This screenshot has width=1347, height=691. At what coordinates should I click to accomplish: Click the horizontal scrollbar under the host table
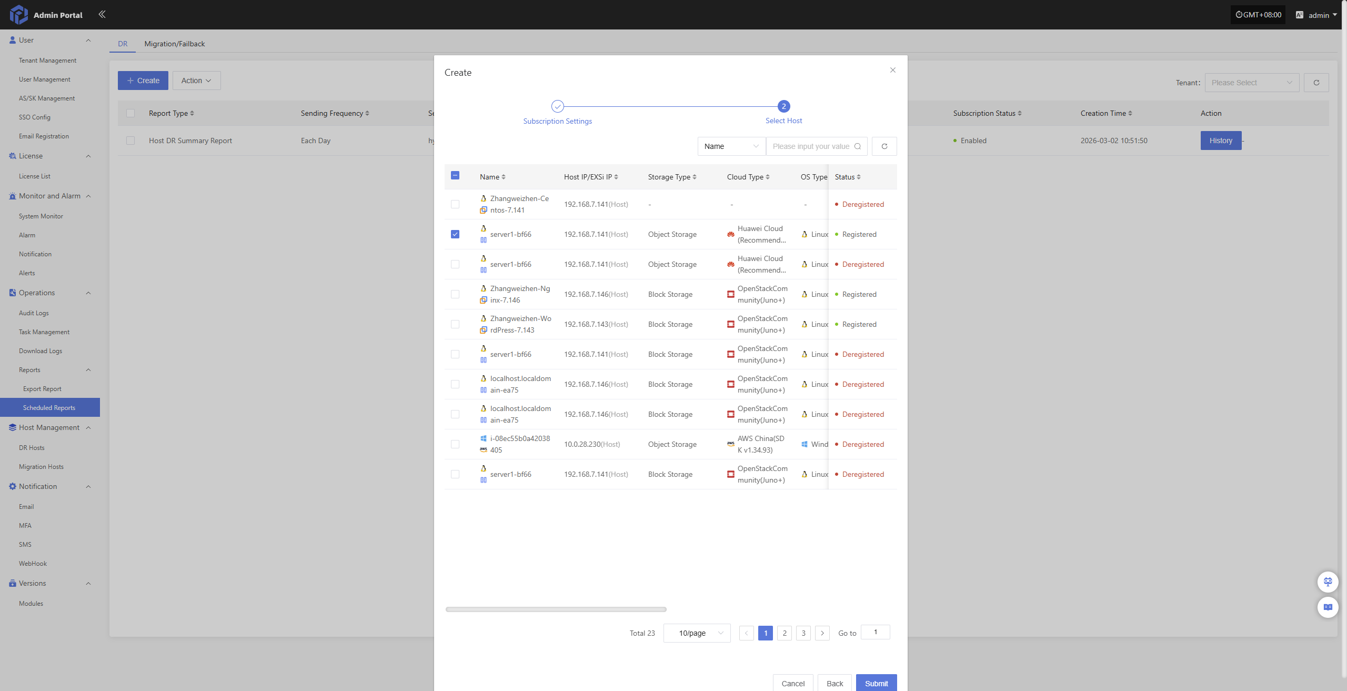tap(556, 609)
